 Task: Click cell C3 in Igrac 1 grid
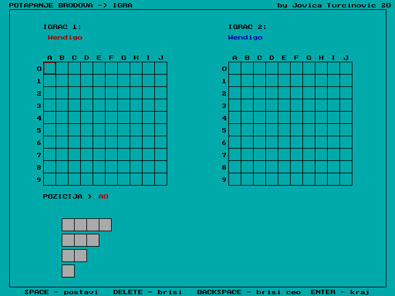click(74, 105)
